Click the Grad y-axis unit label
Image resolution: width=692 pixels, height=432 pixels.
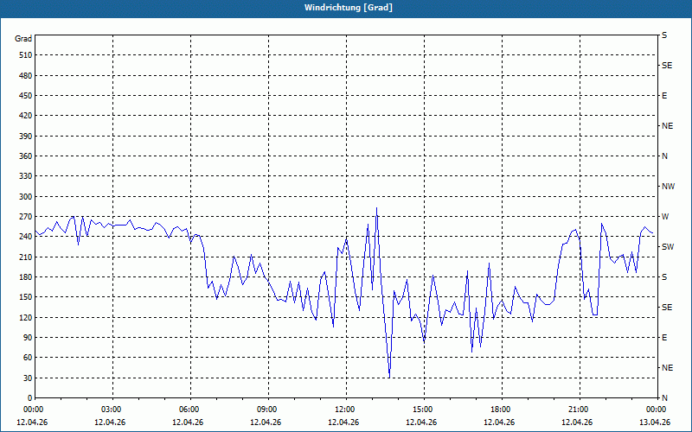23,39
